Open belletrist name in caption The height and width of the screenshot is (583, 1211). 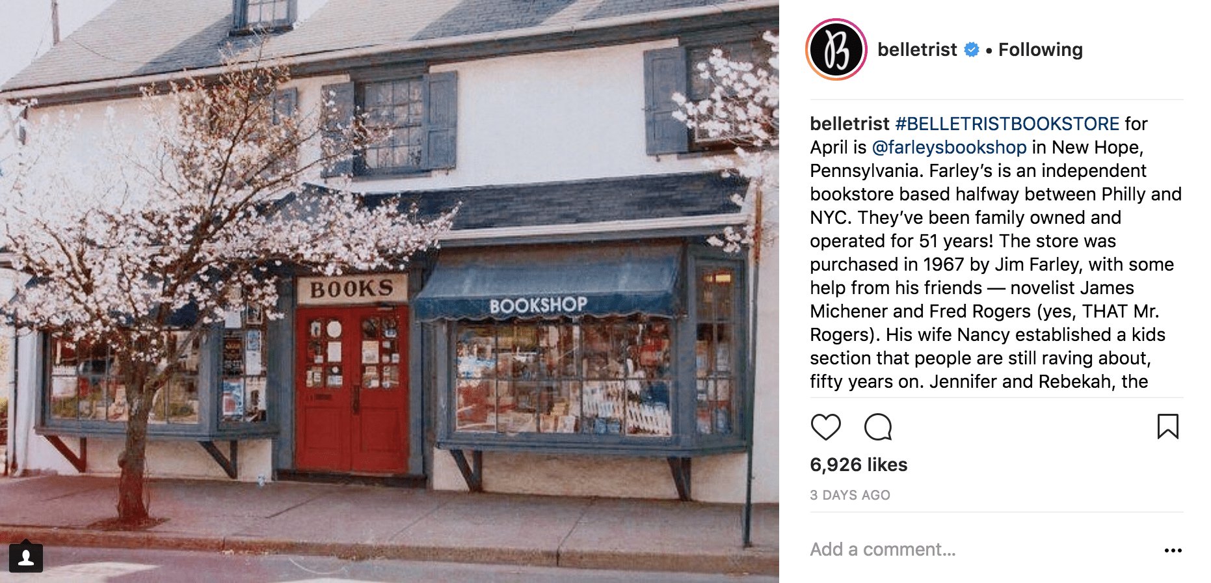[849, 124]
